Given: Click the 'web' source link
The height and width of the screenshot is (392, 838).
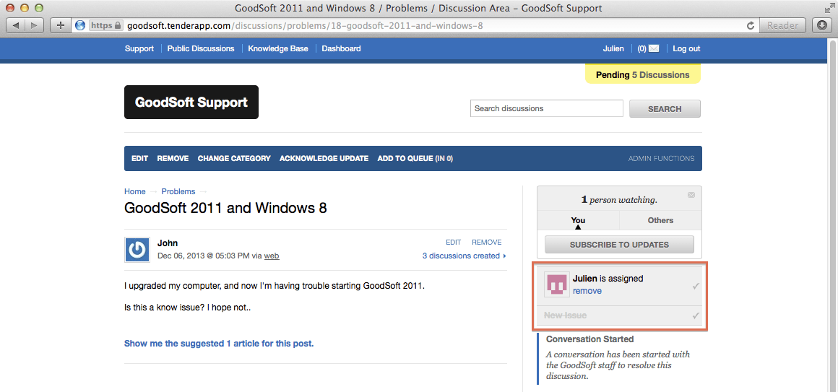Looking at the screenshot, I should point(272,256).
